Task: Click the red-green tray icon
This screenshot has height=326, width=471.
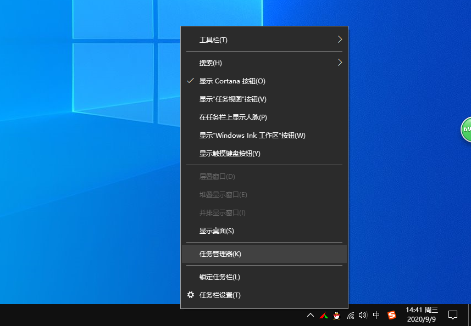Action: tap(324, 315)
